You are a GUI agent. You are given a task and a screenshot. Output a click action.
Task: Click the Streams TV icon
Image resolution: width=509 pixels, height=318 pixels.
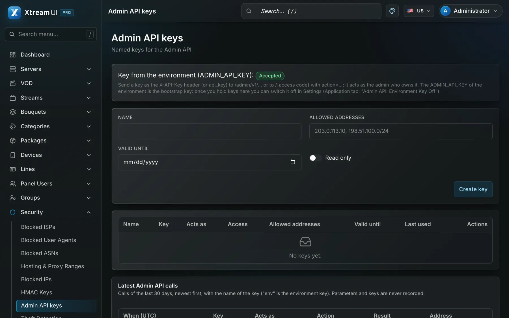click(x=13, y=98)
